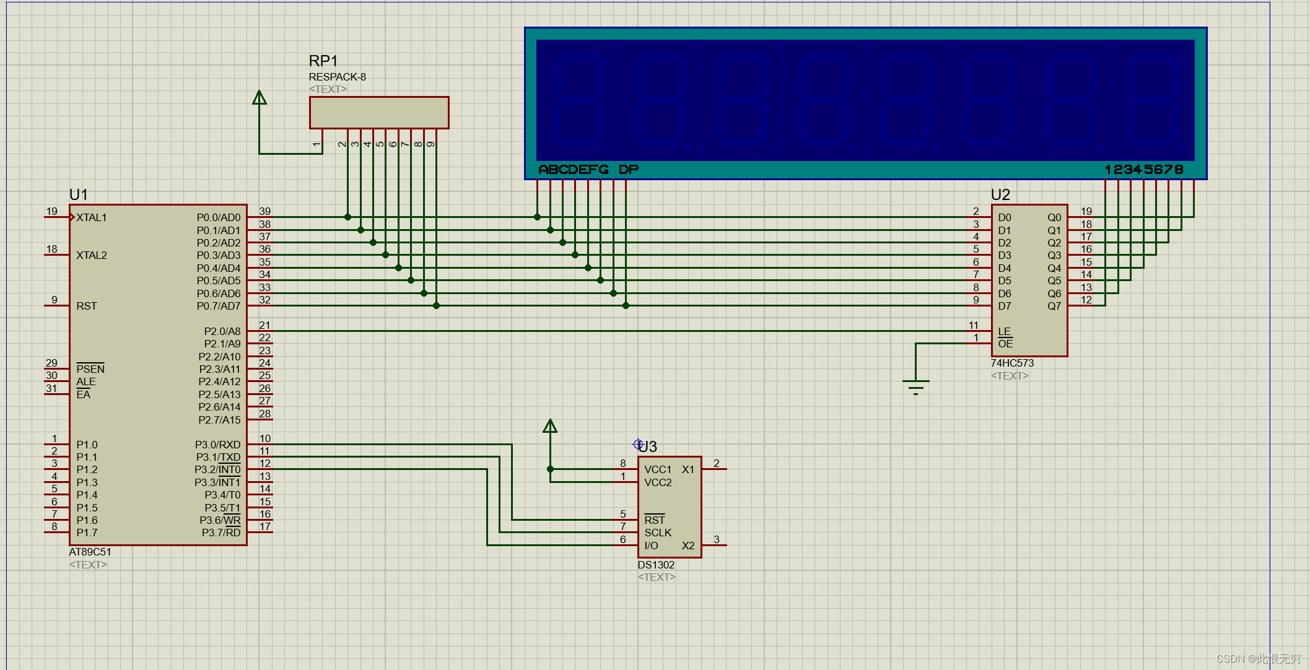The image size is (1310, 670).
Task: Click the LE pin 11 of U2
Action: 979,331
